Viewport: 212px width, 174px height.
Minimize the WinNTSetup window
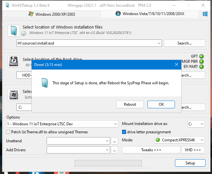point(174,5)
